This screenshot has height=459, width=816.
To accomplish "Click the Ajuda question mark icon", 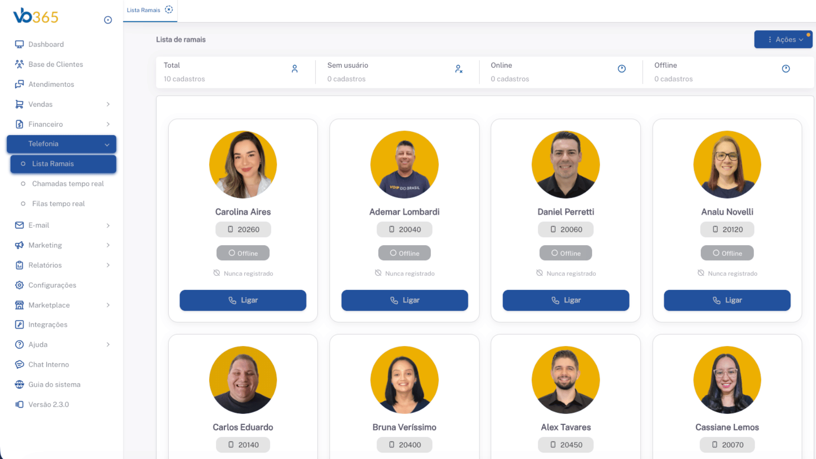I will (x=19, y=345).
